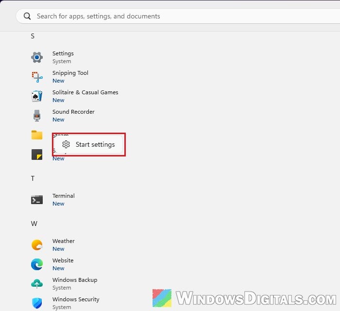Click the System subtitle under Windows Backup
Viewport: 340px width, 311px height.
pos(62,288)
